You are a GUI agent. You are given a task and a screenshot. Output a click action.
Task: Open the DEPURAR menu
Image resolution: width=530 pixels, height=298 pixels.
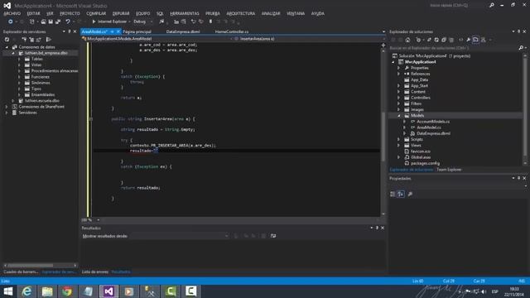click(121, 13)
